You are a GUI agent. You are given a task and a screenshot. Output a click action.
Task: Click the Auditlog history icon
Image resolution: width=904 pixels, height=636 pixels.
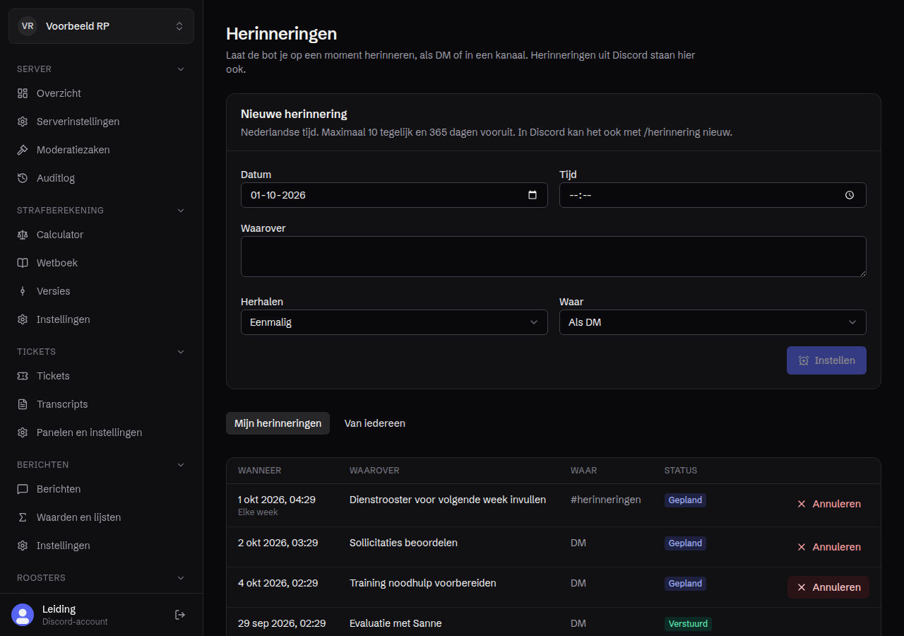(23, 178)
